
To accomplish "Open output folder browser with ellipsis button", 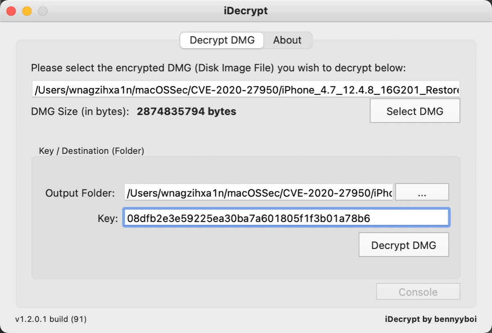I will pos(422,192).
